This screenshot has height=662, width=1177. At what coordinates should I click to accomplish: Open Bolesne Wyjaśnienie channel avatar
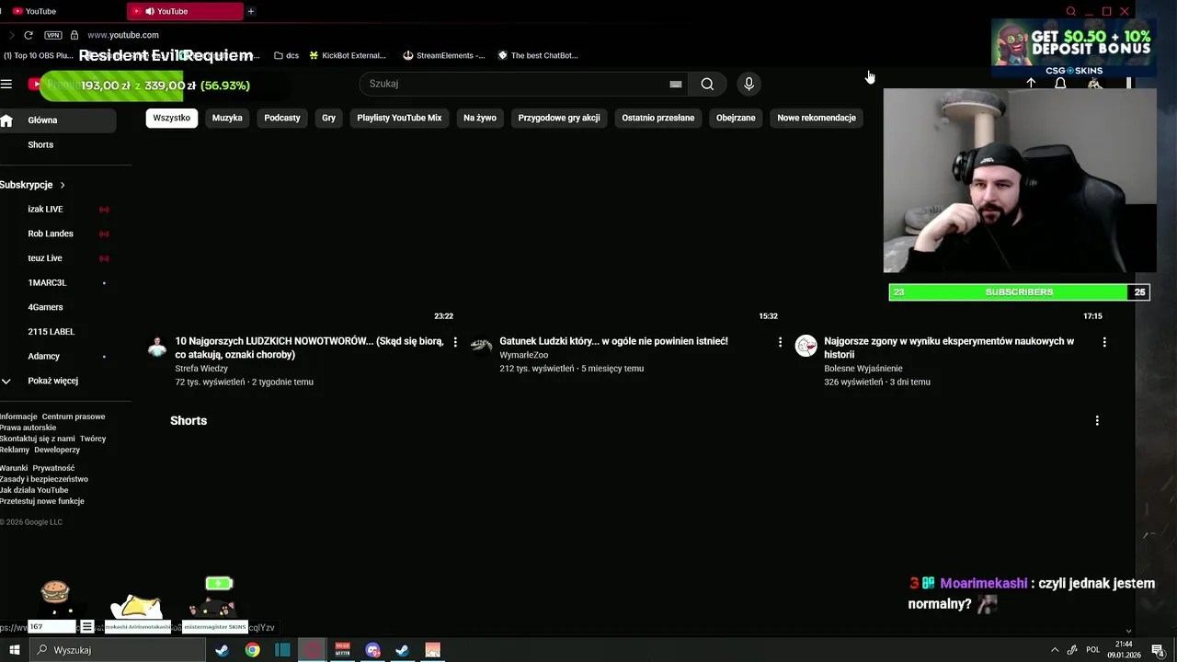(806, 346)
